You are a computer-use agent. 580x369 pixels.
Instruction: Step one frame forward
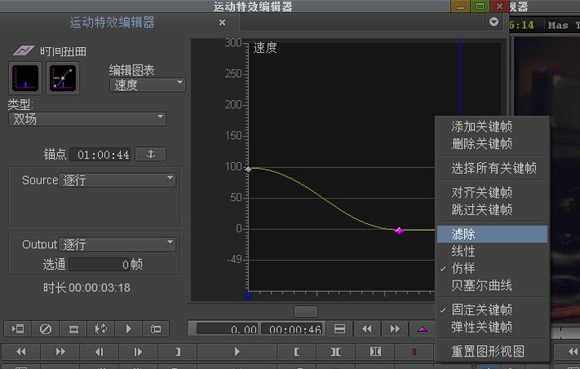[x=138, y=352]
